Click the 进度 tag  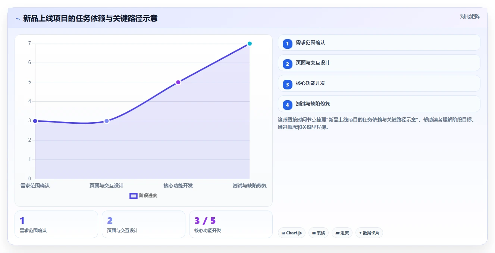[342, 233]
